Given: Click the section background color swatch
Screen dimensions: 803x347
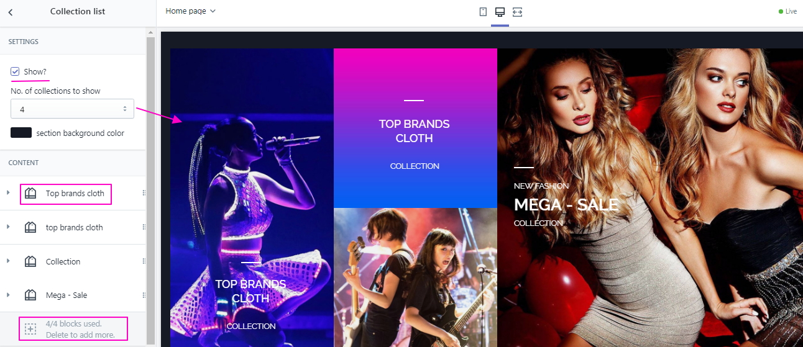Looking at the screenshot, I should coord(21,133).
